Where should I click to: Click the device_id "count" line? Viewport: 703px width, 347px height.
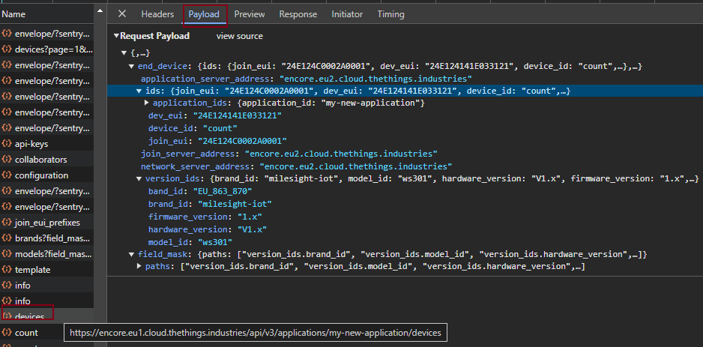click(193, 128)
